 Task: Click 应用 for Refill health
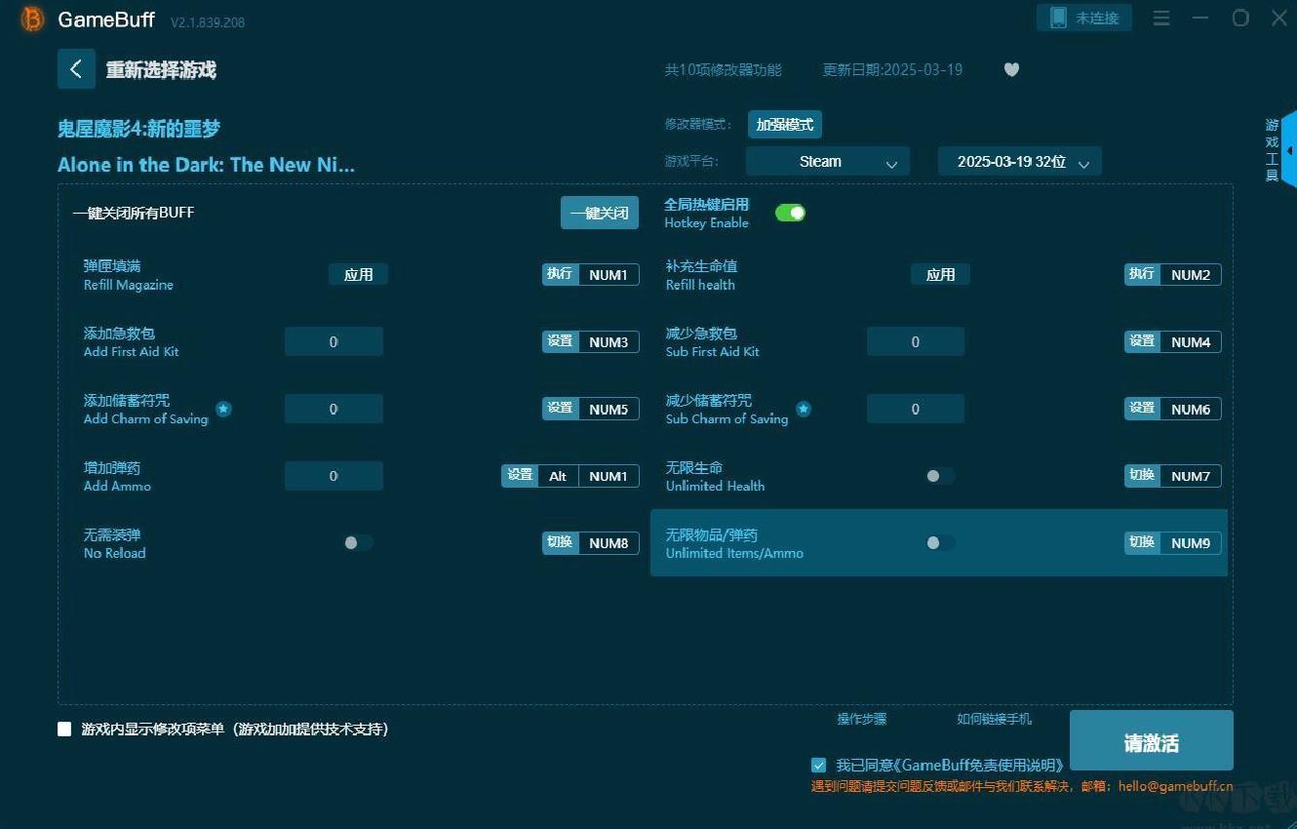tap(940, 275)
